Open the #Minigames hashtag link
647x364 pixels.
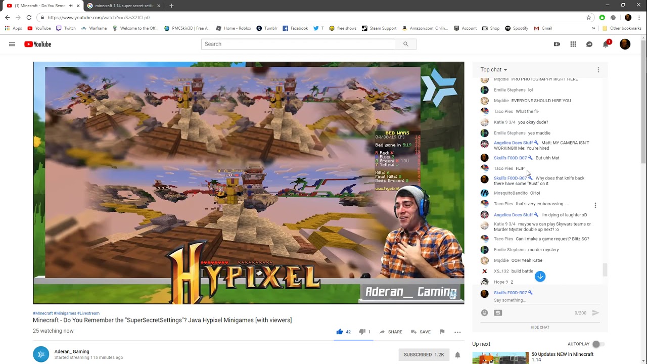pos(65,313)
